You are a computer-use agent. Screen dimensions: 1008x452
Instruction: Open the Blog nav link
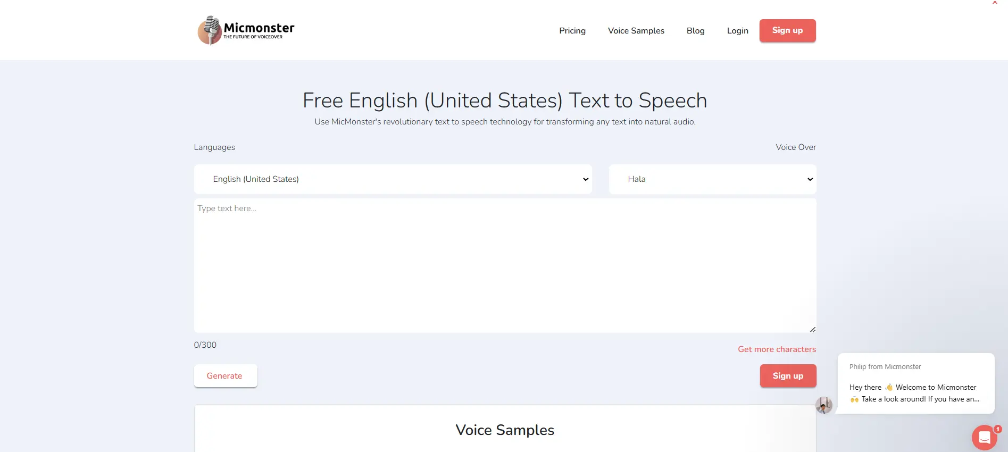(x=695, y=31)
